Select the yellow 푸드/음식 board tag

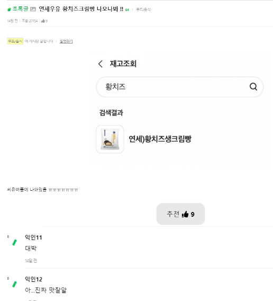click(15, 41)
